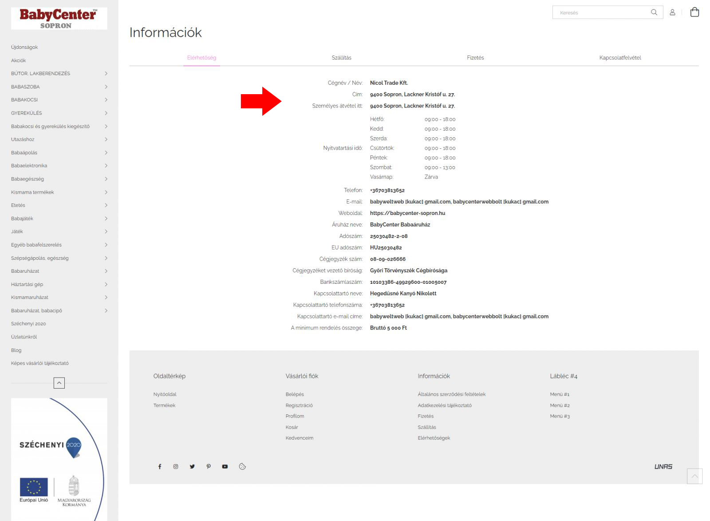The width and height of the screenshot is (710, 521).
Task: Open Babakocsi és gyerekülés kiegészítő category
Action: tap(50, 126)
